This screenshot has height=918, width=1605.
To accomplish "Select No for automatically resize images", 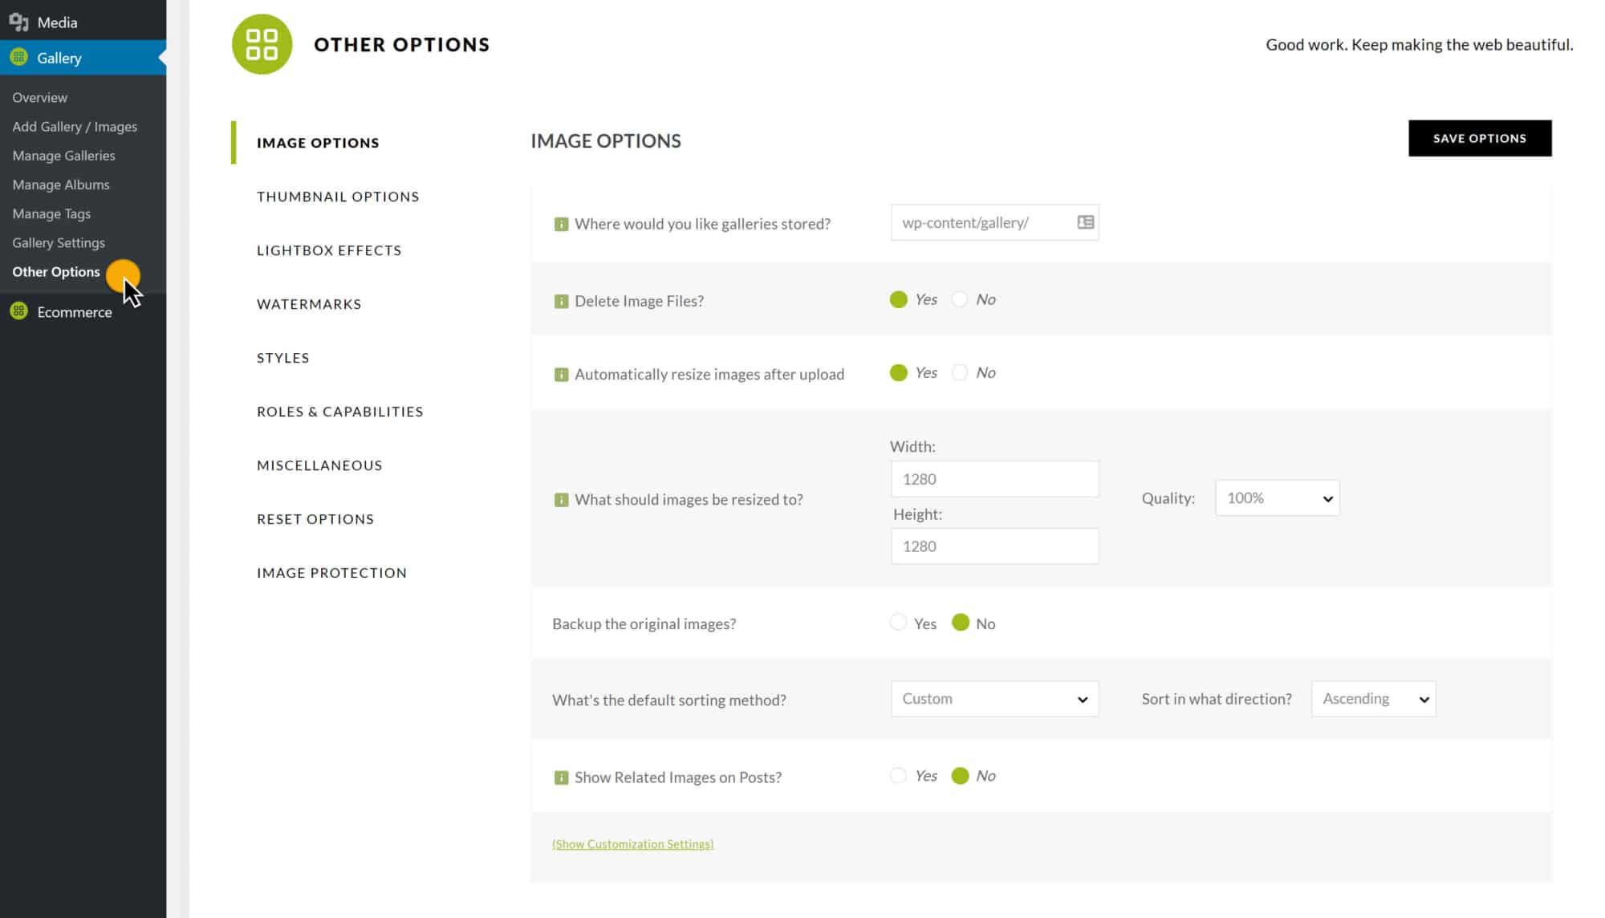I will click(x=960, y=372).
